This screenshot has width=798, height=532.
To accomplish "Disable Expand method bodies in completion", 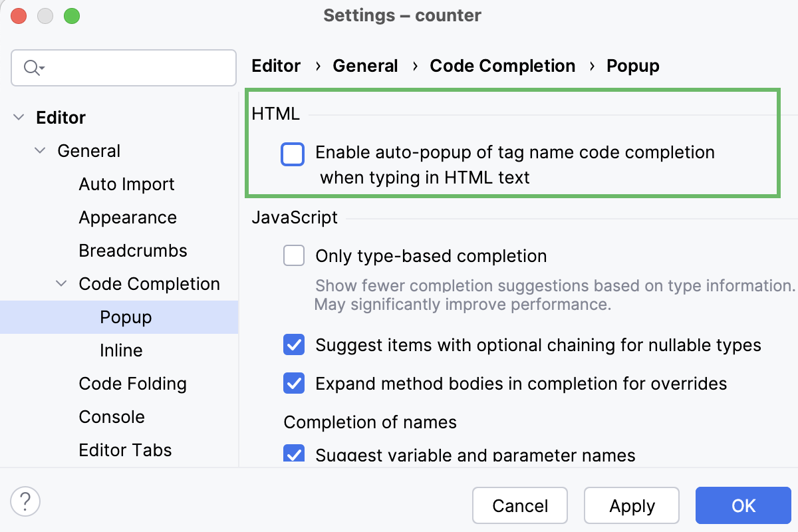I will [294, 384].
